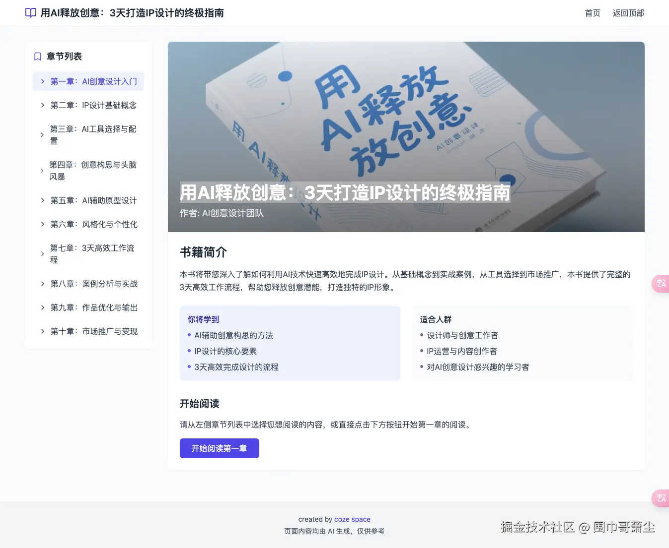Screen dimensions: 669x548
Task: Select chapter 第四章：创意构思与头脑风暴
Action: click(x=93, y=170)
